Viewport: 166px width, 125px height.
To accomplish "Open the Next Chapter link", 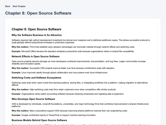I will point(19,6).
